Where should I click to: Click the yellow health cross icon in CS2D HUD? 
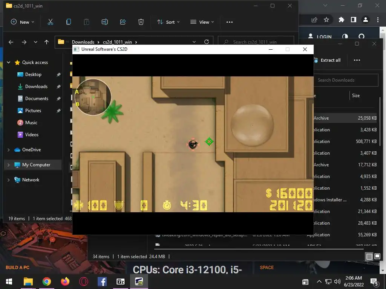(78, 205)
